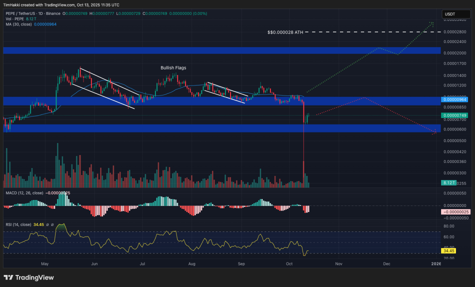Click the 2026 year label on timeline

point(435,264)
